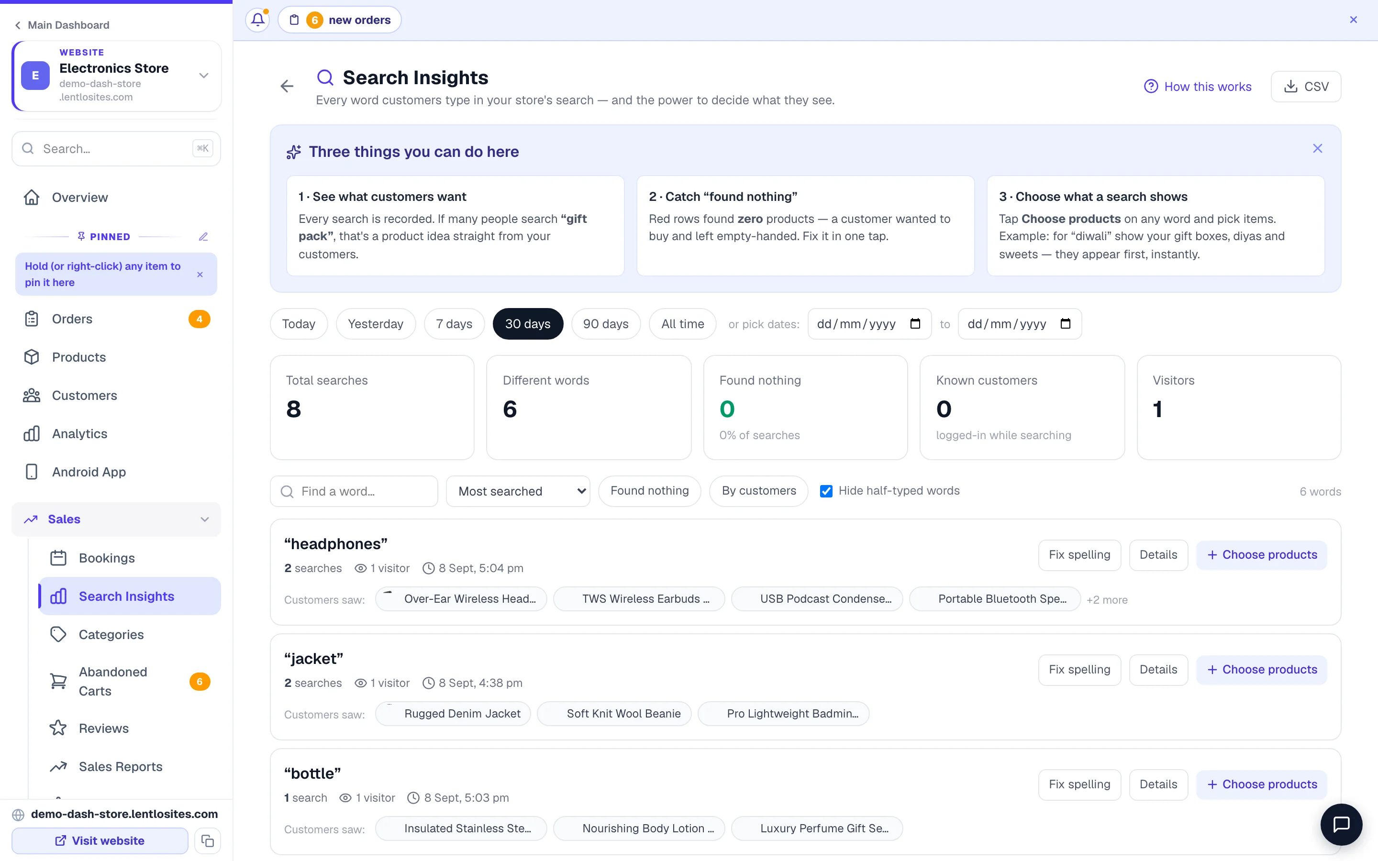The image size is (1378, 861).
Task: Open Reviews page
Action: (x=130, y=729)
